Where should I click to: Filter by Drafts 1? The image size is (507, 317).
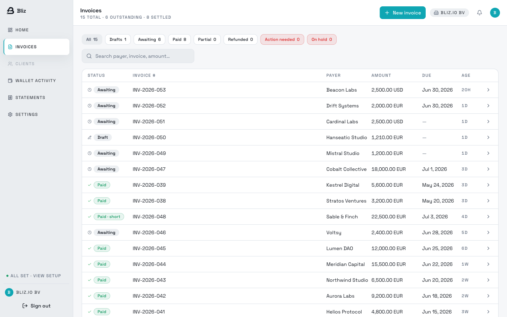click(118, 39)
